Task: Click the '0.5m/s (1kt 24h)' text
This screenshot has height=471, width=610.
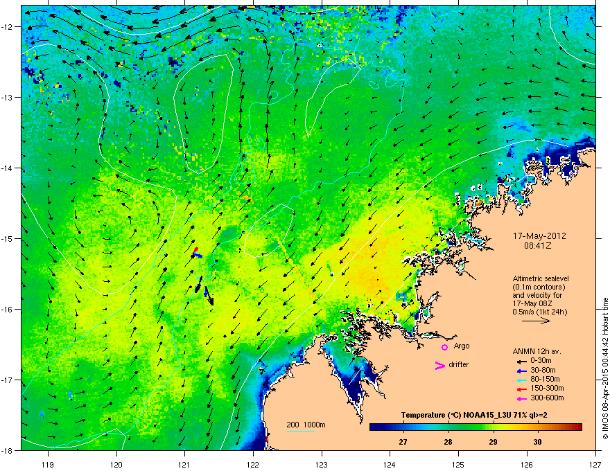Action: (539, 312)
